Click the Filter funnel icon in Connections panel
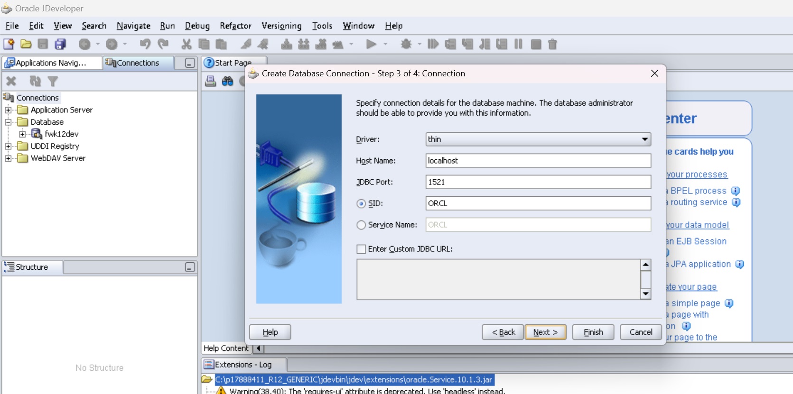The height and width of the screenshot is (394, 793). (53, 81)
